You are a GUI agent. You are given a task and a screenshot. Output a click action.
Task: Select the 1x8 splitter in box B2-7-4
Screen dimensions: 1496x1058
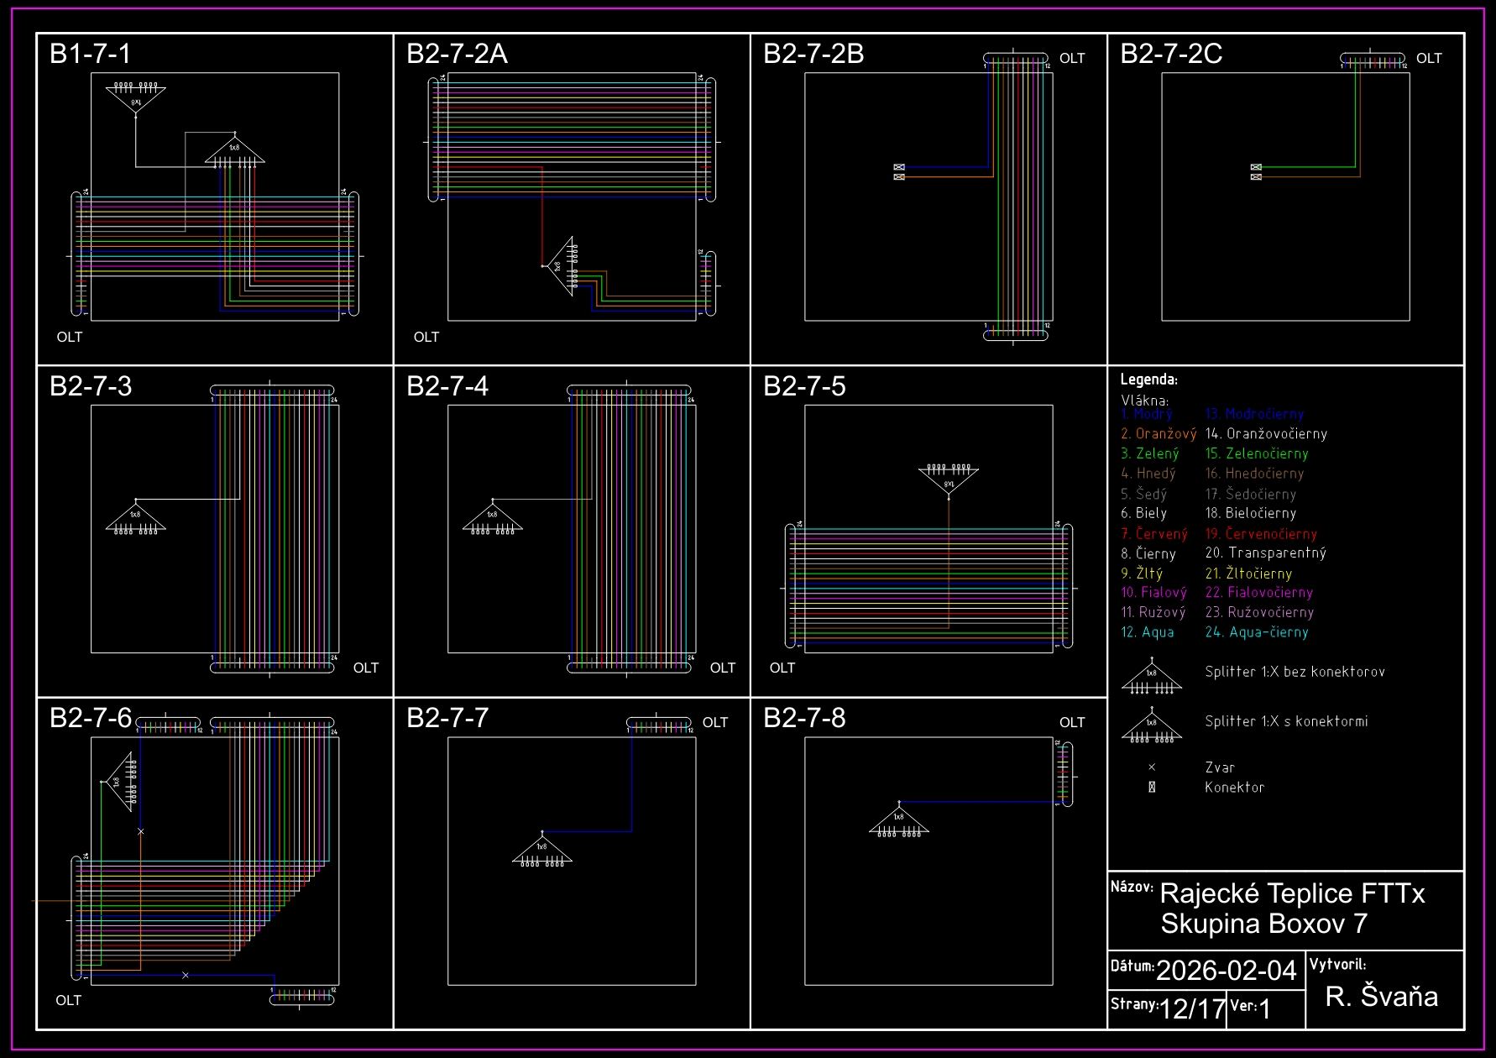(493, 518)
